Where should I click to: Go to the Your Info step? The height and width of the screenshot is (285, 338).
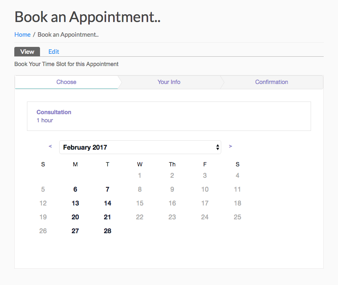169,82
